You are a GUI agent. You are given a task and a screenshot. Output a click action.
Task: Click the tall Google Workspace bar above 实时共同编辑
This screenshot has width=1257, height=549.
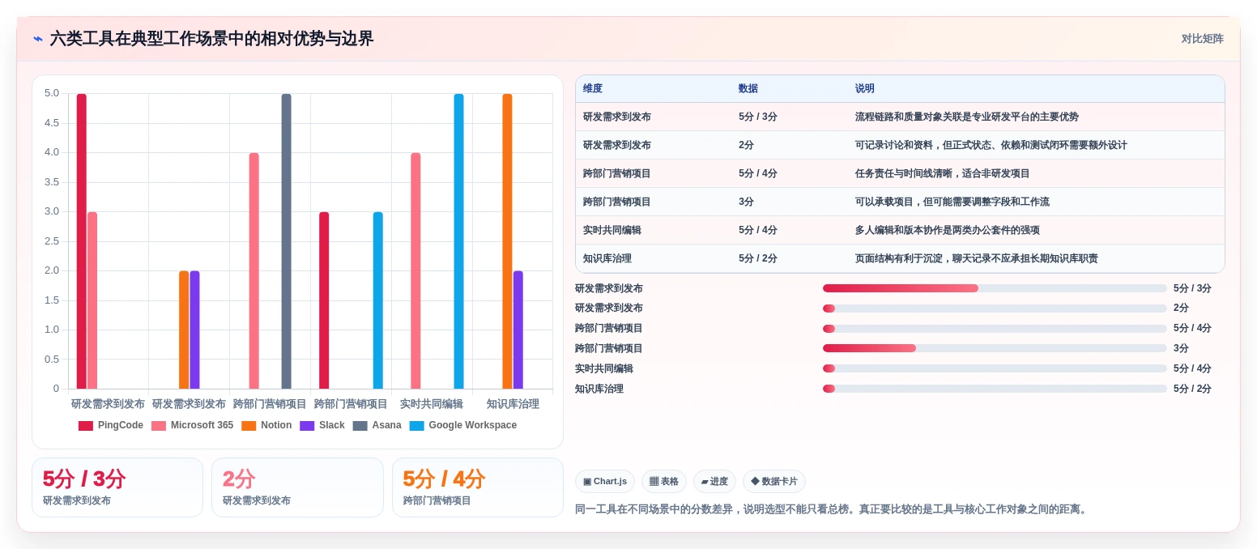click(458, 241)
